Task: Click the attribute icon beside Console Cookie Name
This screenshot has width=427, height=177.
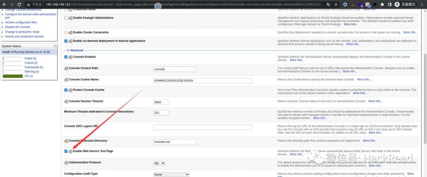Action: point(66,80)
